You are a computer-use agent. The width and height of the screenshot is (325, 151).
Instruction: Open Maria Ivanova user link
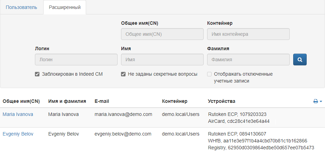point(18,114)
